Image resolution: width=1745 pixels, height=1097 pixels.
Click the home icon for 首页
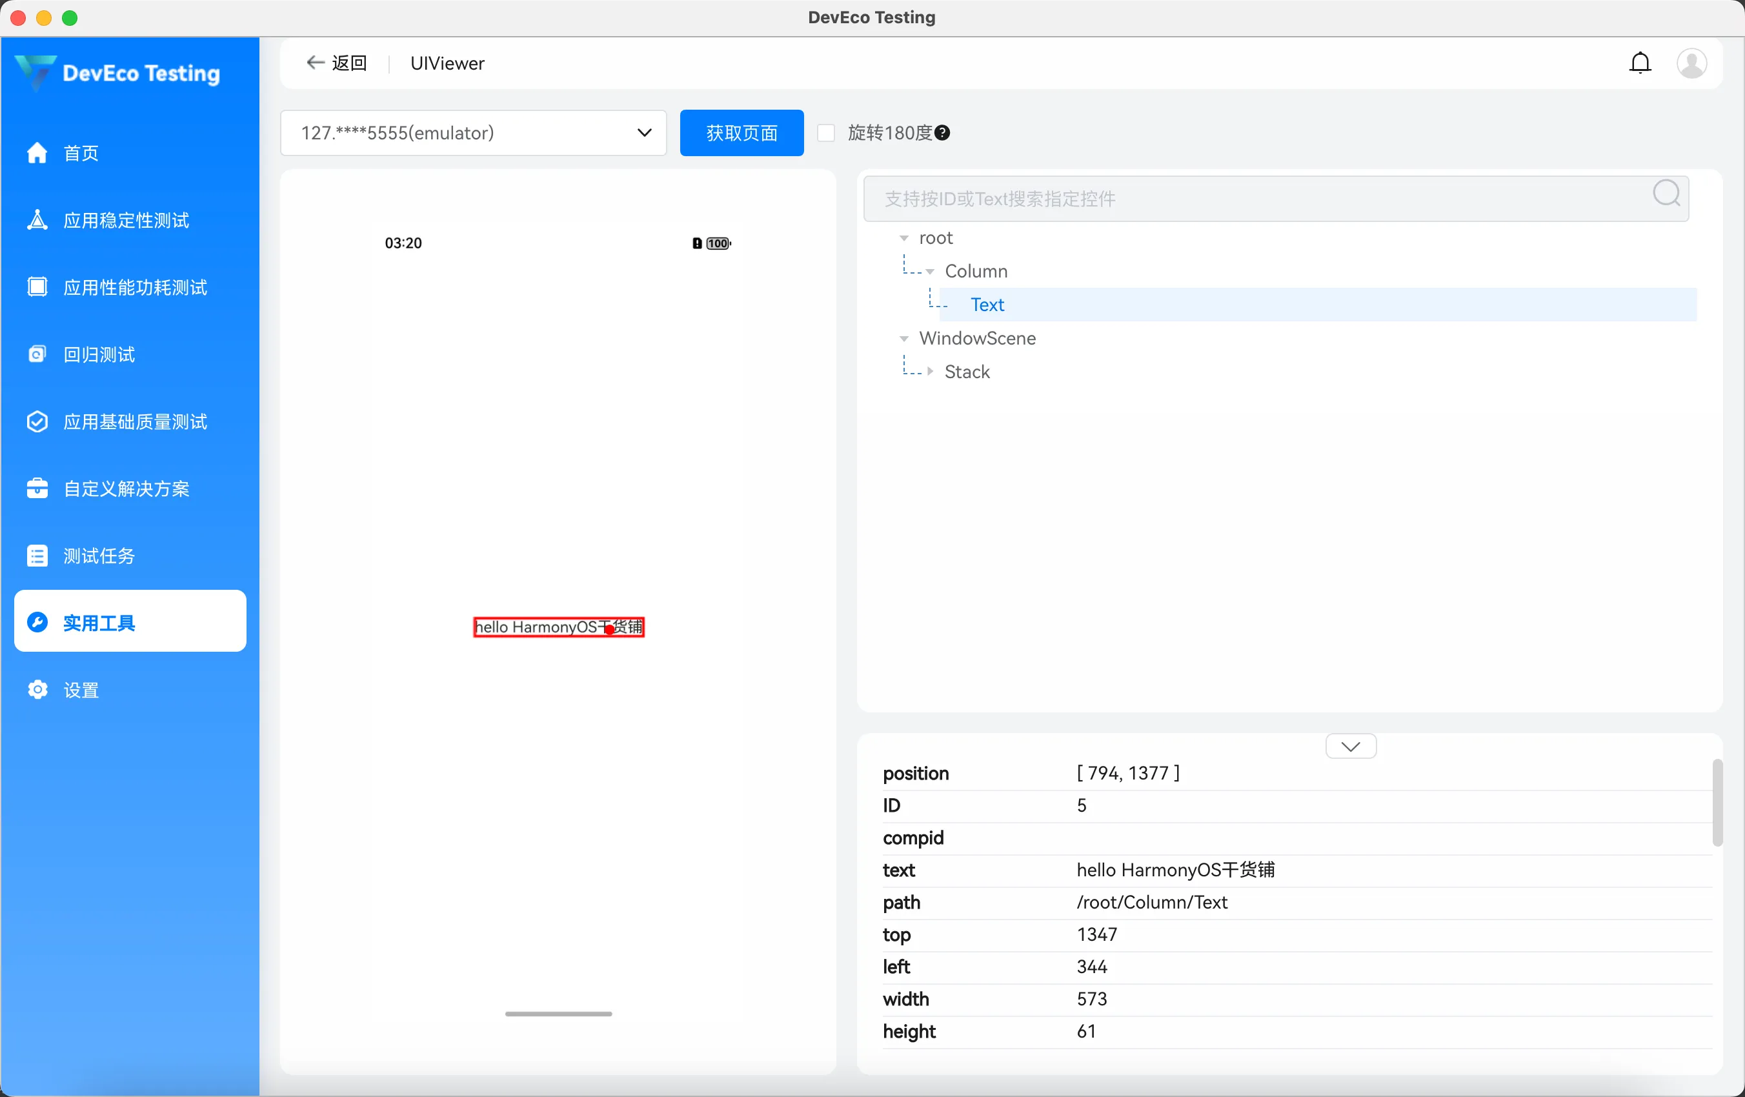(37, 153)
